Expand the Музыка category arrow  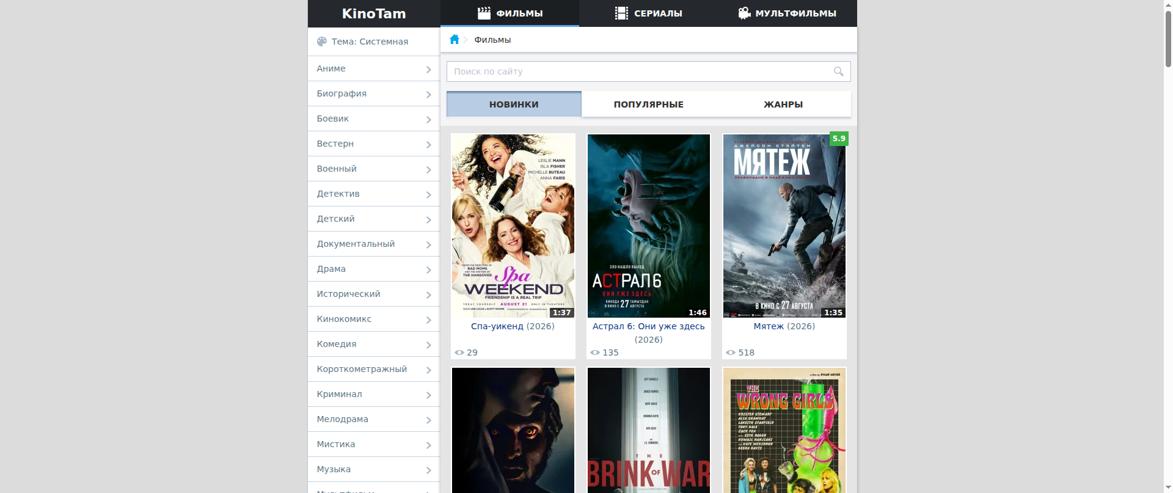click(x=428, y=470)
